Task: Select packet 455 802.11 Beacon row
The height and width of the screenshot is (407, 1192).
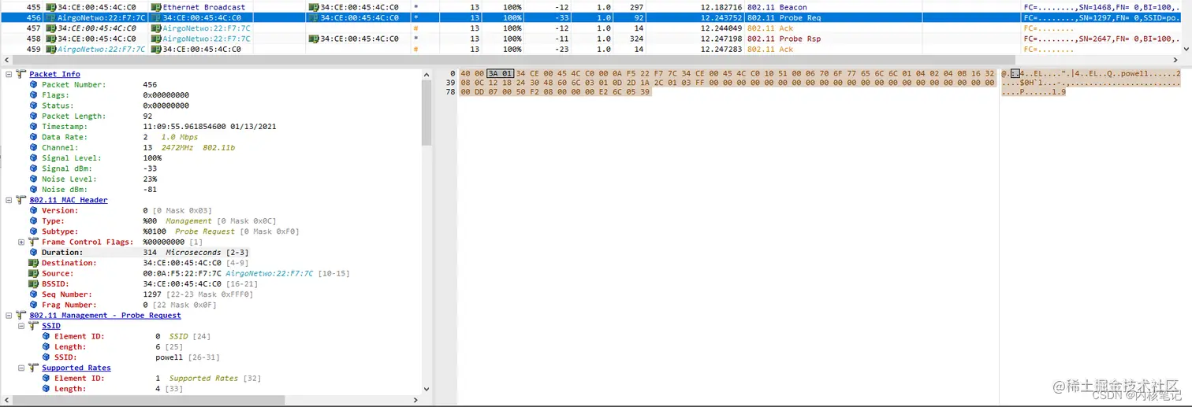Action: [x=596, y=7]
